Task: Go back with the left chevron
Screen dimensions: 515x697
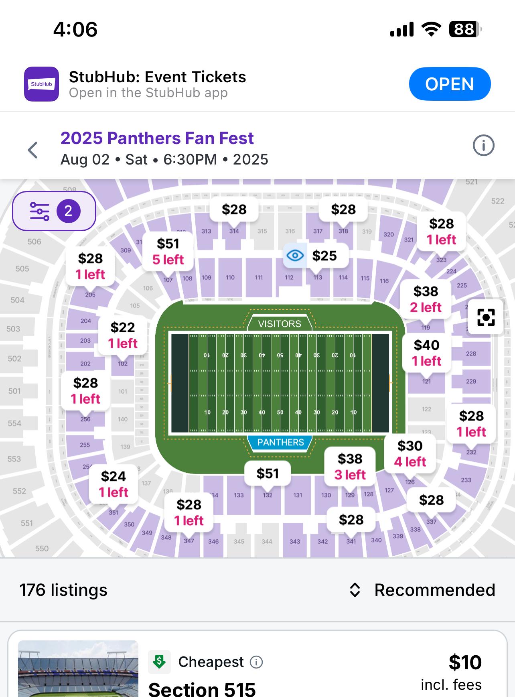Action: tap(33, 150)
